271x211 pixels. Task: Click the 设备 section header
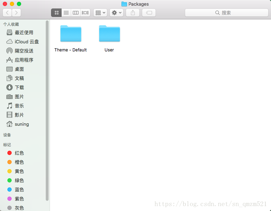click(7, 135)
